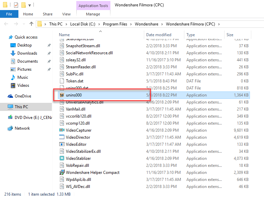Open the recent locations dropdown arrow
Screen dimensions: 264x198
(x=24, y=24)
